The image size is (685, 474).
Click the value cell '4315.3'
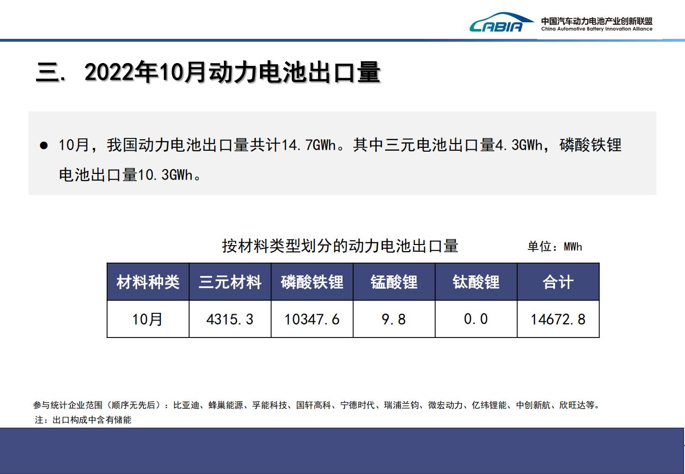click(x=230, y=319)
